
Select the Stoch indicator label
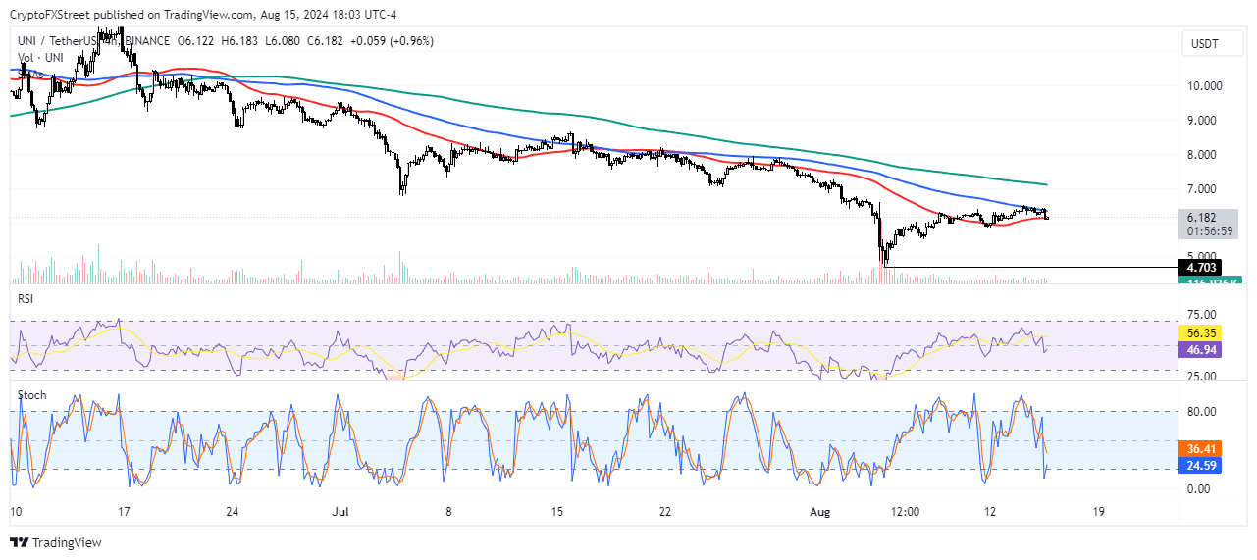pyautogui.click(x=31, y=394)
